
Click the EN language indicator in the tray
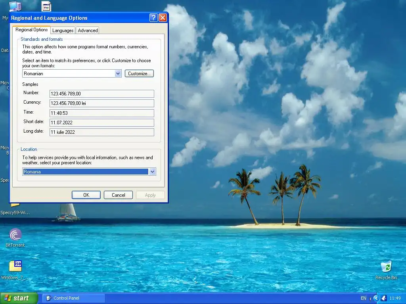click(x=364, y=298)
